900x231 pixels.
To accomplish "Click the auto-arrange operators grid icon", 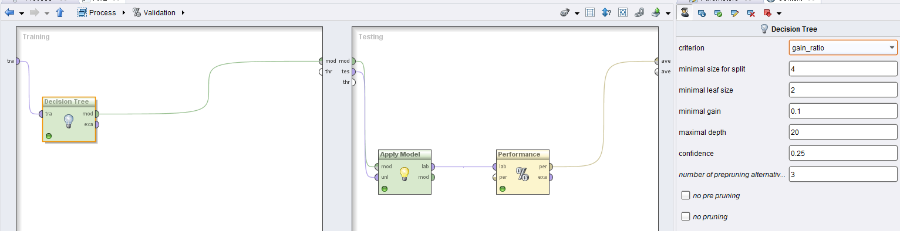I will point(591,12).
